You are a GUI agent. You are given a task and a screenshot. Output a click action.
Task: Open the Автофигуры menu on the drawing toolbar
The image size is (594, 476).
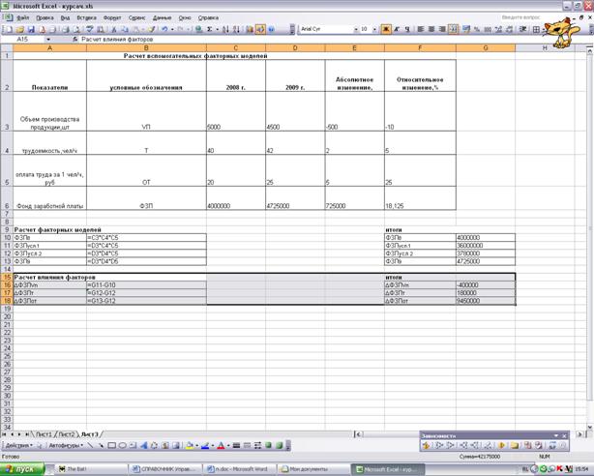coord(66,445)
